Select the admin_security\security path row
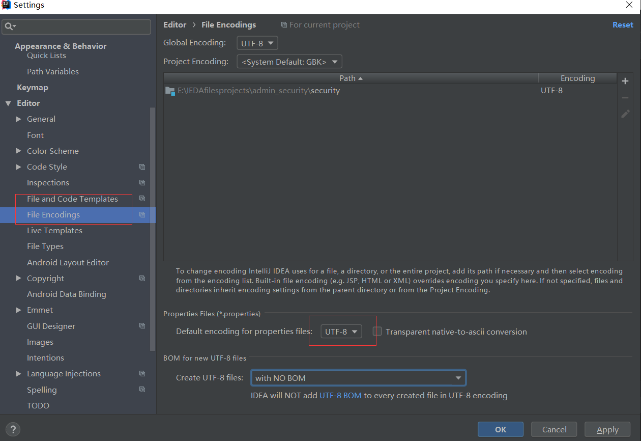 (390, 91)
